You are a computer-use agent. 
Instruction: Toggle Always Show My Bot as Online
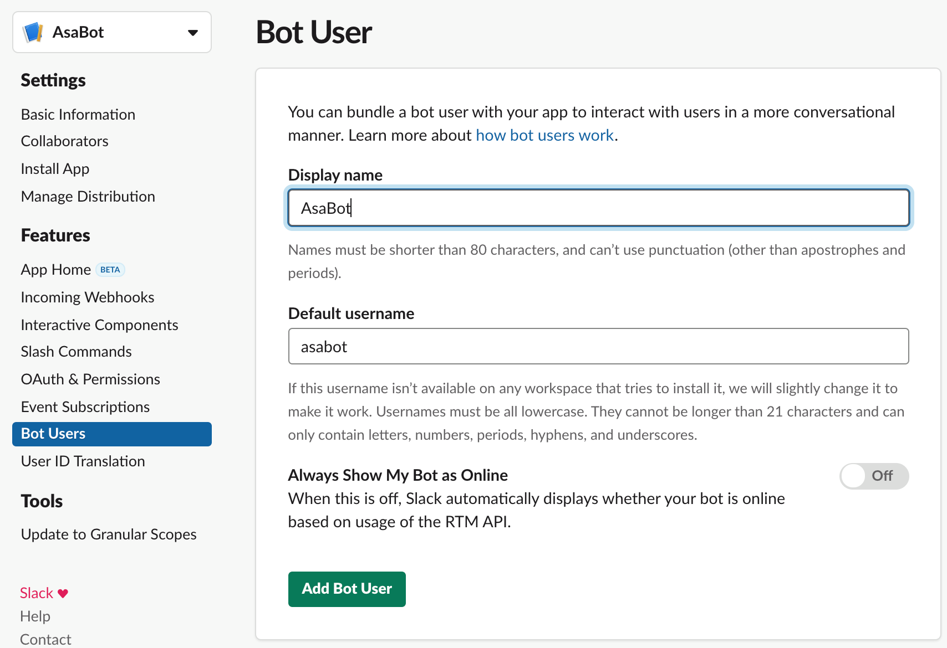point(873,476)
